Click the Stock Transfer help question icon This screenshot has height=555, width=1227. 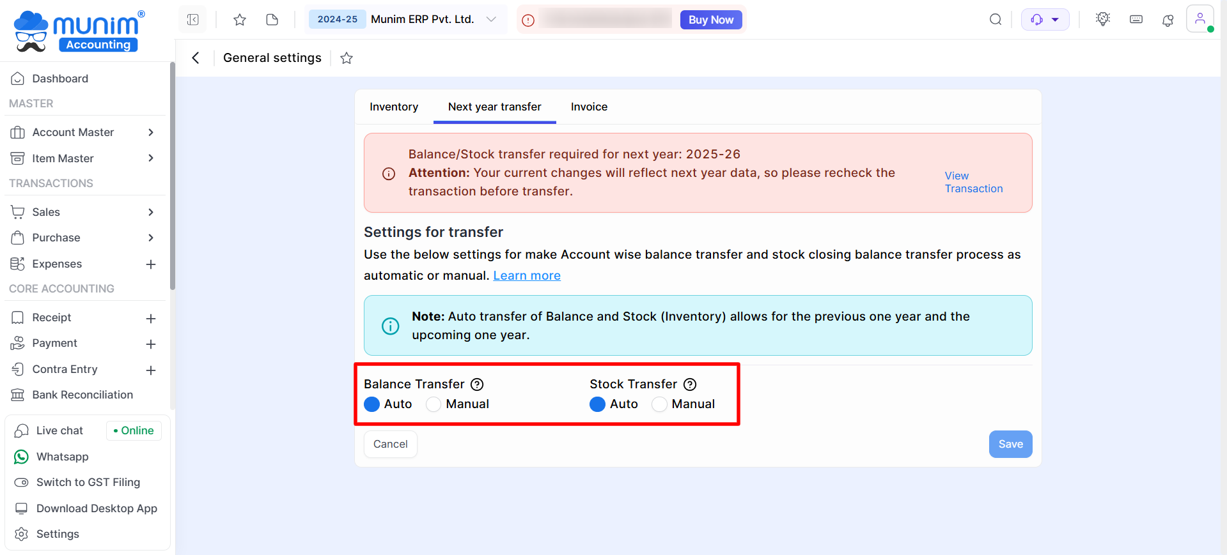690,384
